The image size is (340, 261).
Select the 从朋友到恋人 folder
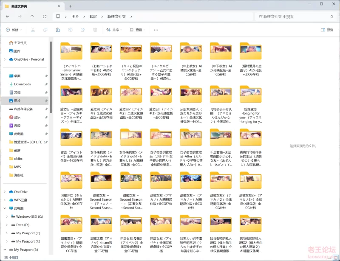[x=191, y=105]
